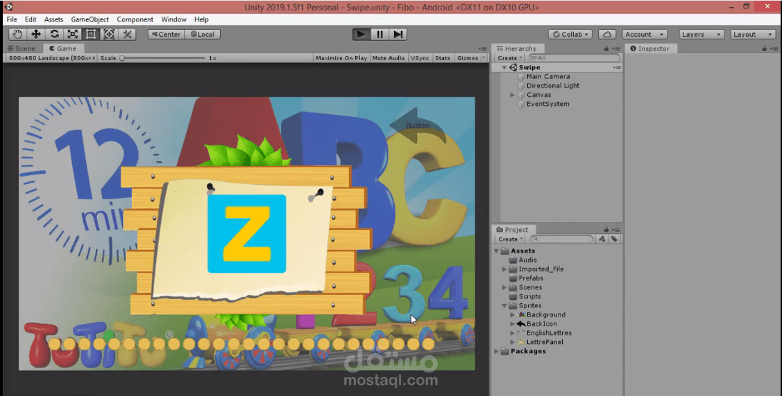Lock the Inspector panel
Screen dimensions: 782x396
pos(764,48)
